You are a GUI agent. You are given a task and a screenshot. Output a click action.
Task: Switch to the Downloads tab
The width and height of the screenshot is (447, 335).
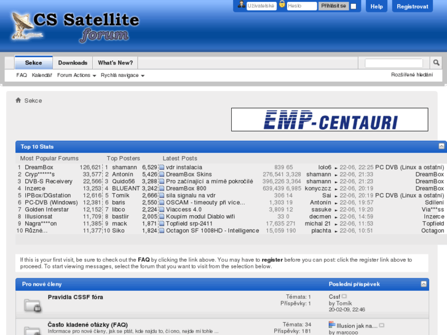pyautogui.click(x=73, y=63)
